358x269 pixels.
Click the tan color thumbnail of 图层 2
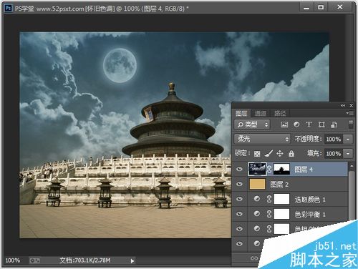pos(257,184)
